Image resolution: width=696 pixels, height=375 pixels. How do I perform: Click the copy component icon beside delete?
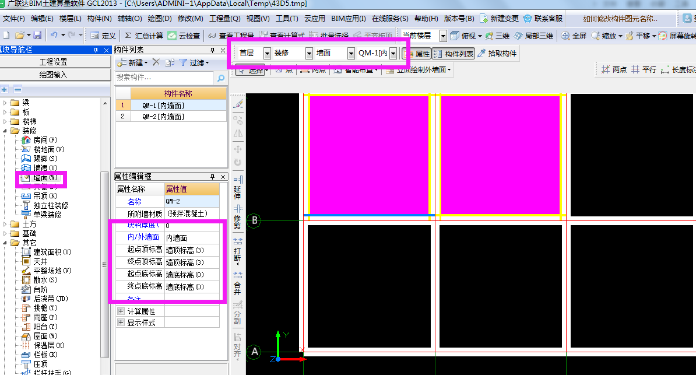coord(169,62)
